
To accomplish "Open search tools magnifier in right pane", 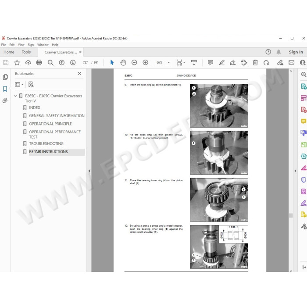I will pyautogui.click(x=303, y=75).
